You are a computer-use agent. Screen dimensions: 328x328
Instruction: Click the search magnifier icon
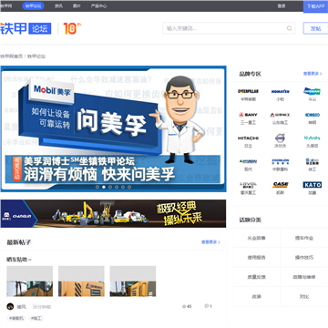click(289, 28)
